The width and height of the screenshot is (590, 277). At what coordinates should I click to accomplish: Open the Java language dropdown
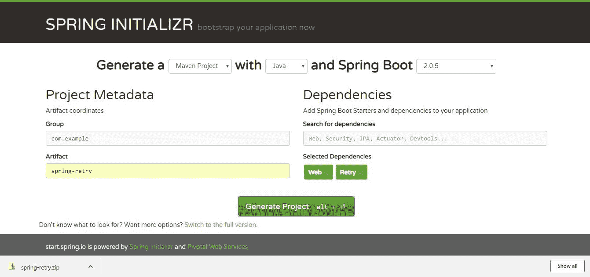[x=286, y=66]
